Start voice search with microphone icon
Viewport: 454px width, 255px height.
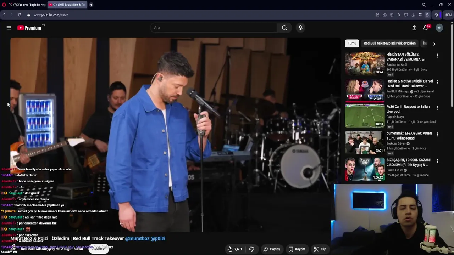(300, 28)
